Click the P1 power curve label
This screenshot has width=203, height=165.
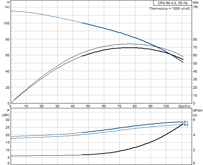click(x=186, y=122)
